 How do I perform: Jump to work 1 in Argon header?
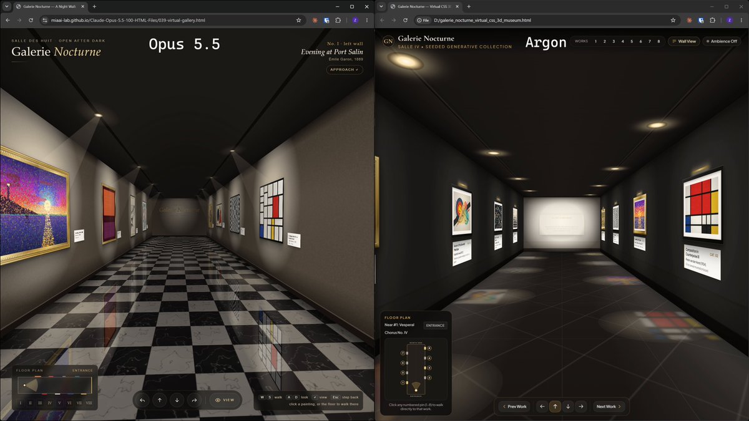(x=595, y=41)
